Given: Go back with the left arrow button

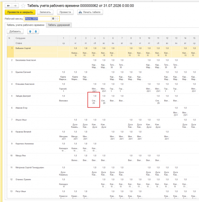Looking at the screenshot, I should 8,6.
